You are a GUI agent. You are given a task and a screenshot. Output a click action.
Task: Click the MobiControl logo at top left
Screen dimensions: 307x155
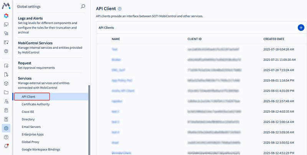[x=6, y=6]
